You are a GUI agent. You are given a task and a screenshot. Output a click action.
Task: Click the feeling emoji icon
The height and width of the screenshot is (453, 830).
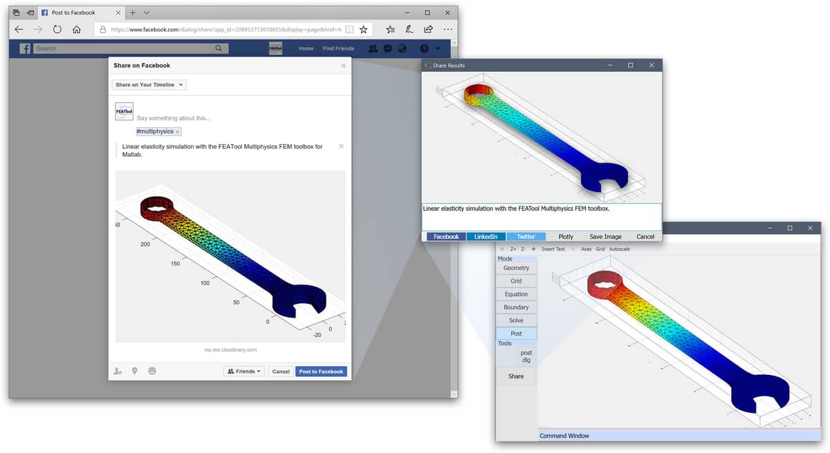[x=152, y=372]
